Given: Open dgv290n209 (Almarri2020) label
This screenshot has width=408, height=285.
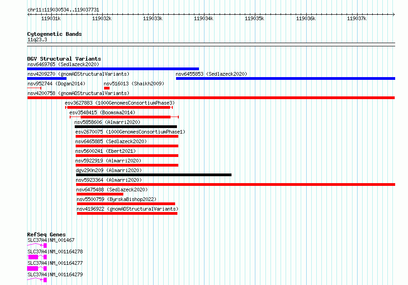Looking at the screenshot, I should click(109, 170).
